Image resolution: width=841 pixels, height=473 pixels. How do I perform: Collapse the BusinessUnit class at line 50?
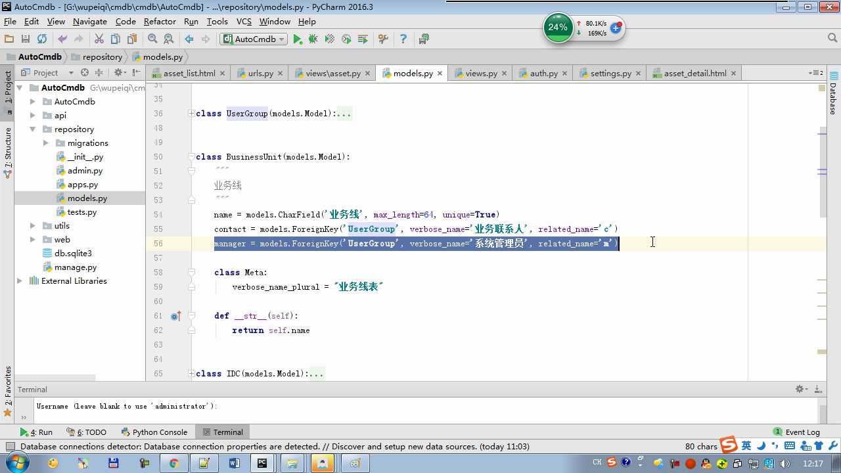(191, 157)
